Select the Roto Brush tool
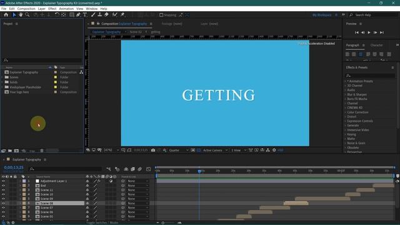 click(x=115, y=15)
